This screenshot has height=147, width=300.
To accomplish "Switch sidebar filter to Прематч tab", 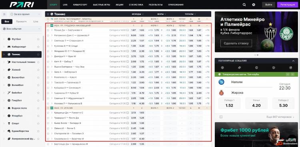I will pos(21,22).
